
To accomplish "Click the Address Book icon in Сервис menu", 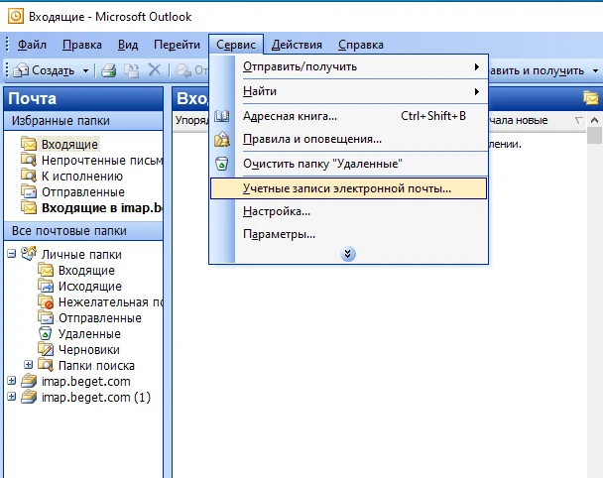I will point(222,116).
